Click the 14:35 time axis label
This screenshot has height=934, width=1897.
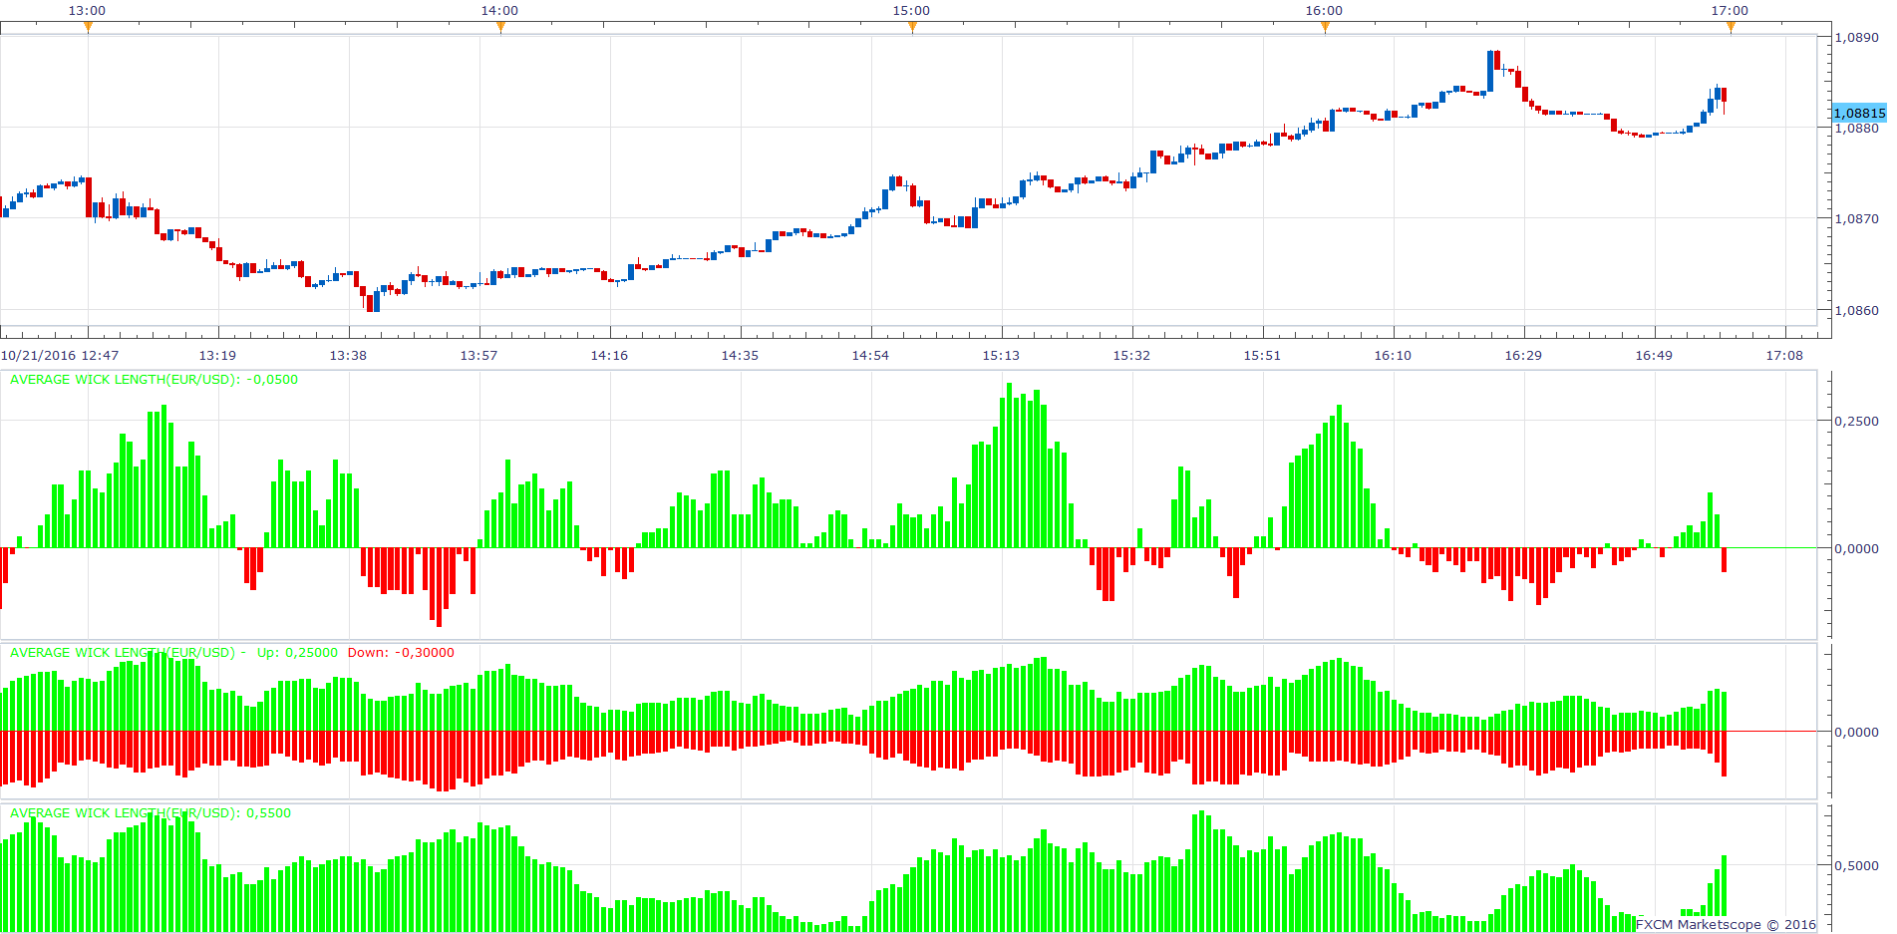[740, 356]
